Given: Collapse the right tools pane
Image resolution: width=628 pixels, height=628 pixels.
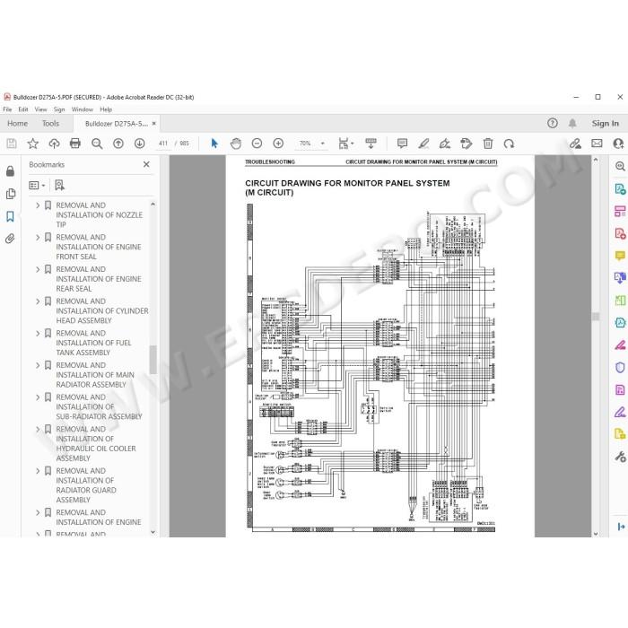Looking at the screenshot, I should pos(621,527).
